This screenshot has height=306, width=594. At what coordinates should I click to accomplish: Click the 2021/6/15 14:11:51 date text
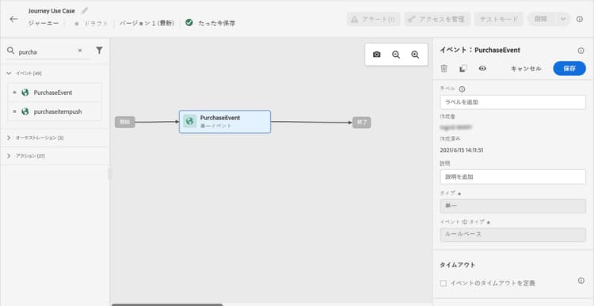tap(462, 149)
